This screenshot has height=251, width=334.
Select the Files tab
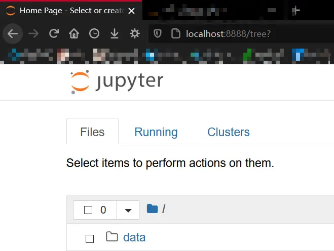tap(92, 132)
